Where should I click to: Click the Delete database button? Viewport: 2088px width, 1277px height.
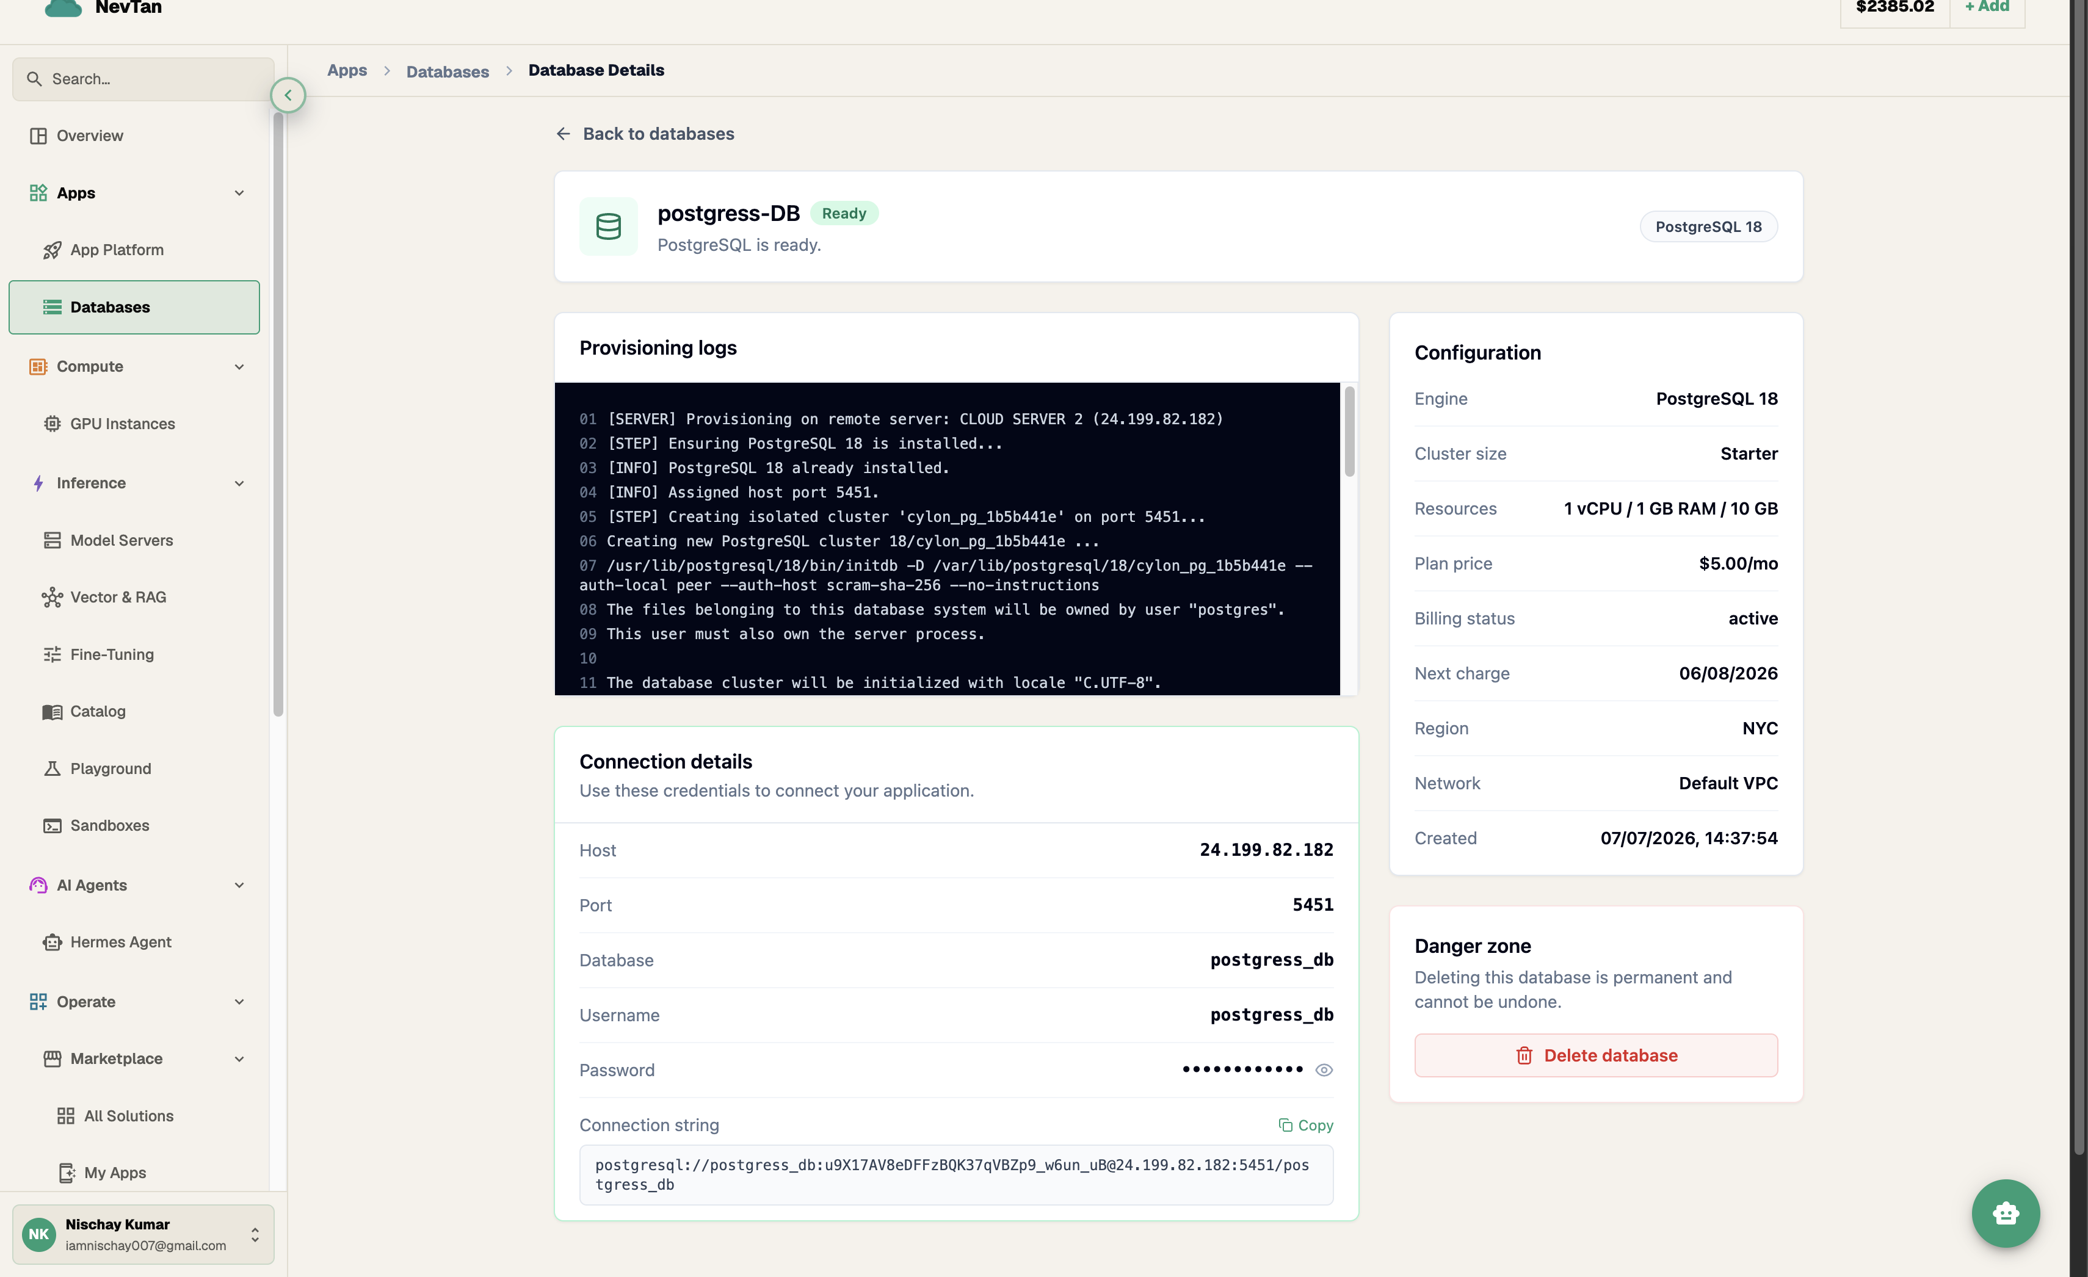(x=1596, y=1056)
